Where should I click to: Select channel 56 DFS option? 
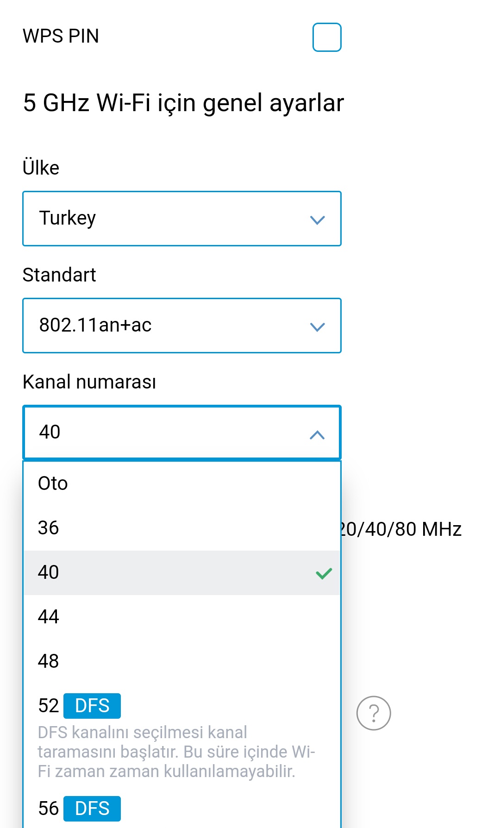[x=182, y=809]
